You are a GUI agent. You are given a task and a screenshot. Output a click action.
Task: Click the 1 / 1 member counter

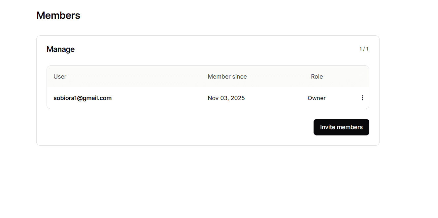[x=364, y=49]
